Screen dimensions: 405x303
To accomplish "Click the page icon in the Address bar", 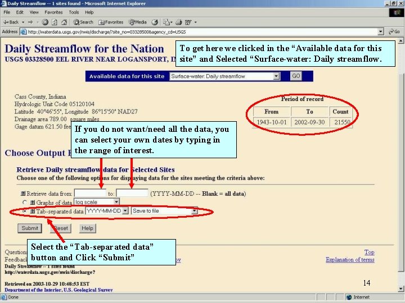I will point(24,32).
